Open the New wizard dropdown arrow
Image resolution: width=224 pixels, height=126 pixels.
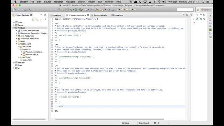pyautogui.click(x=16, y=10)
